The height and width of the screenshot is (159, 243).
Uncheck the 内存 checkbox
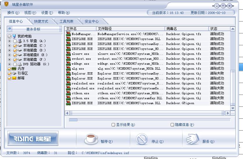coord(10,69)
